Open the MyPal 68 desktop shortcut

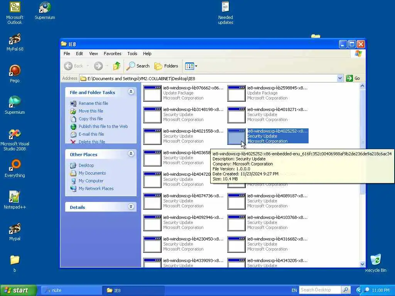click(x=15, y=42)
